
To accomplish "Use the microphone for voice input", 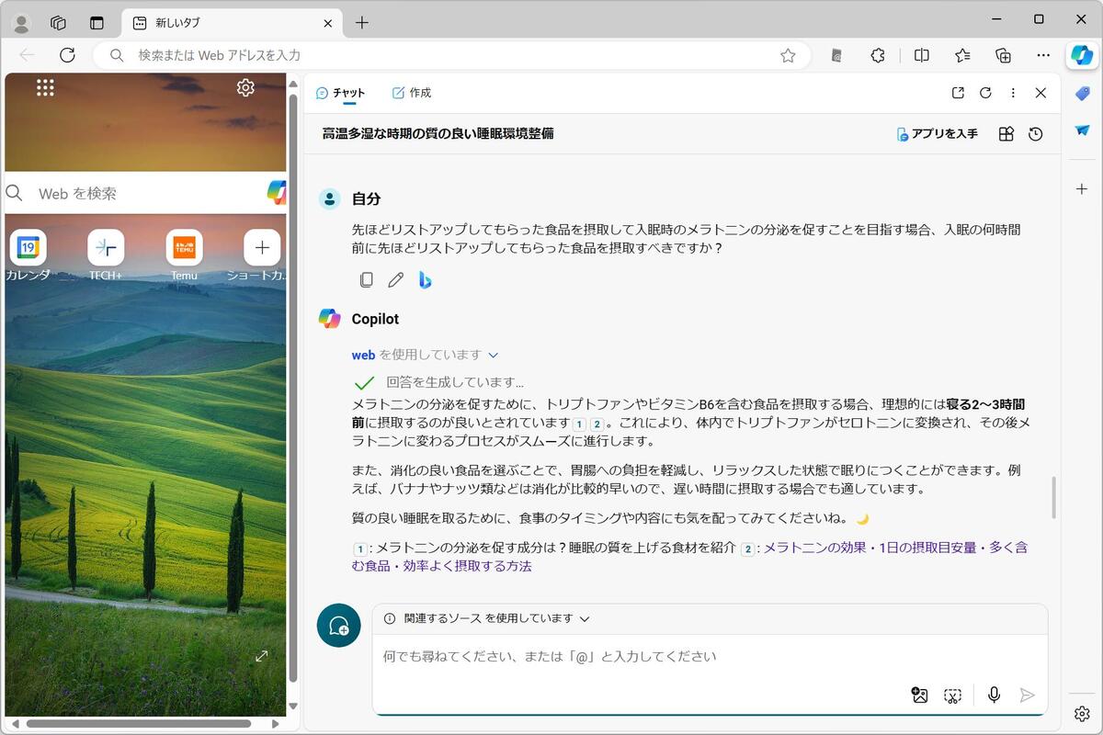I will tap(994, 695).
